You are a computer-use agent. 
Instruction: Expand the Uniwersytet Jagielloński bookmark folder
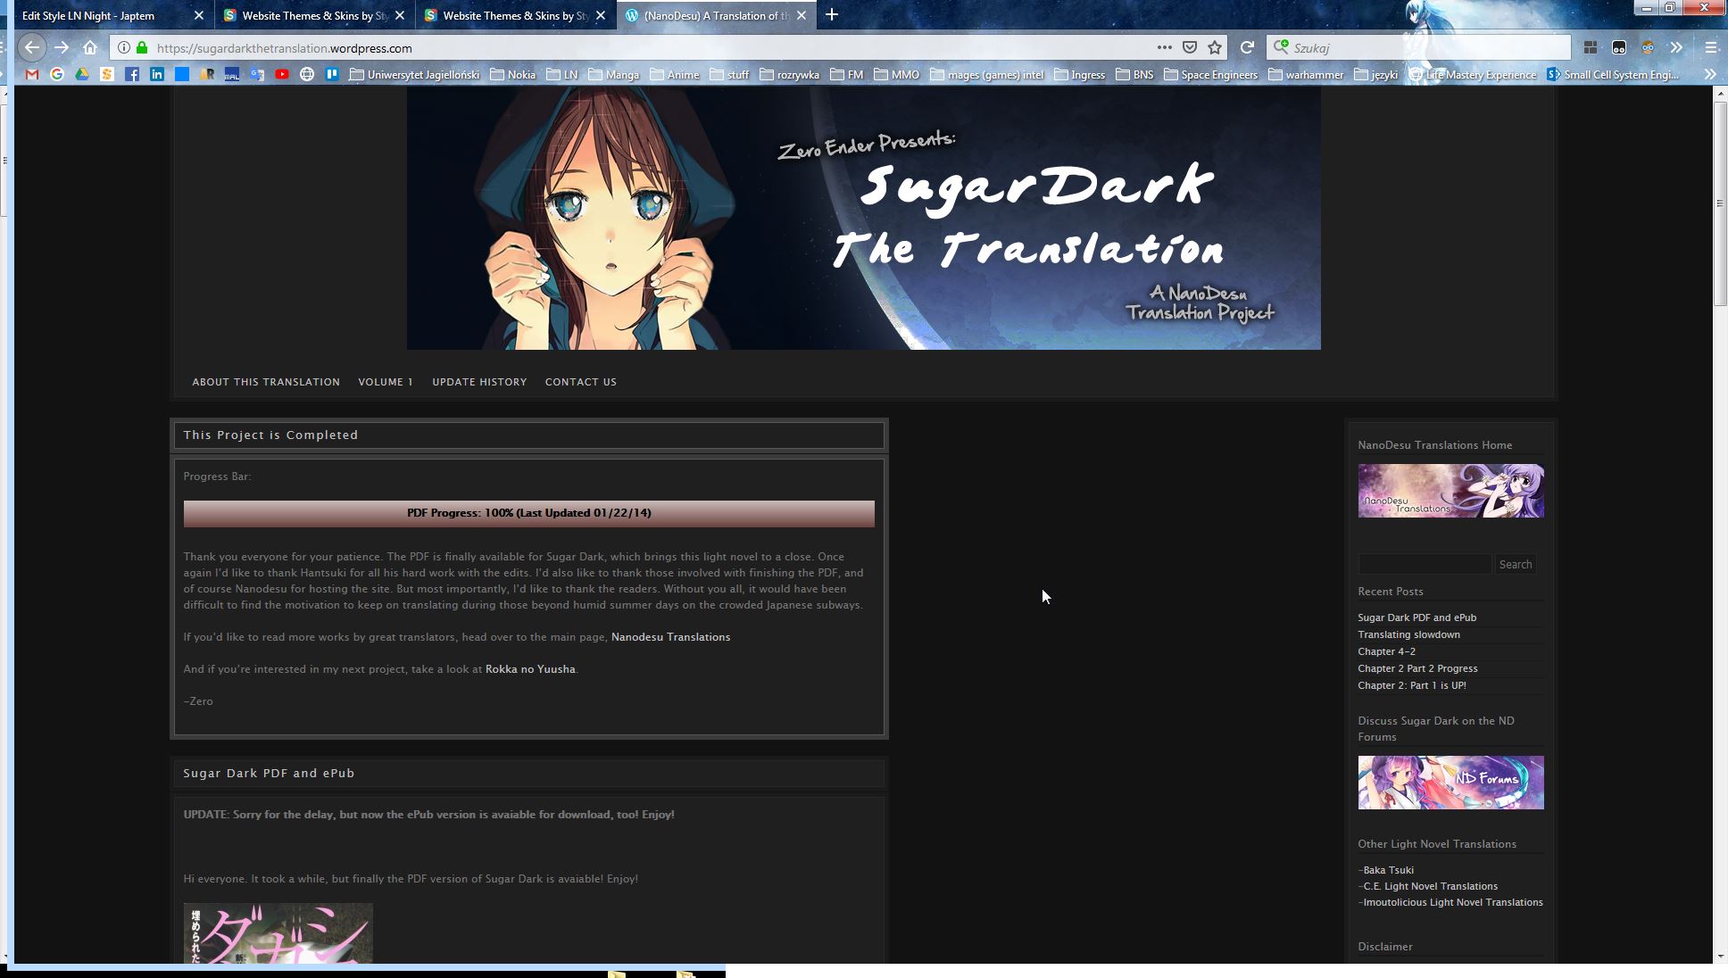415,75
